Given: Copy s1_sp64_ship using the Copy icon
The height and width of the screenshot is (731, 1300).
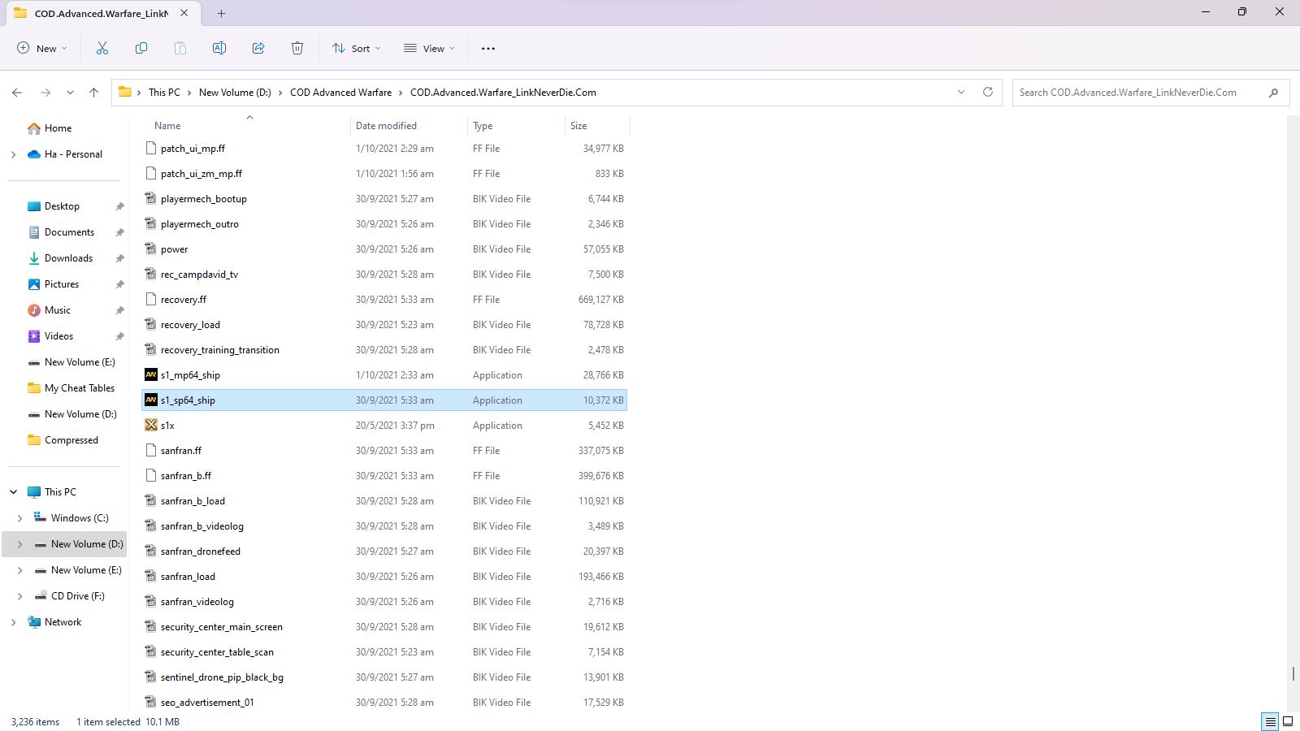Looking at the screenshot, I should pos(141,48).
